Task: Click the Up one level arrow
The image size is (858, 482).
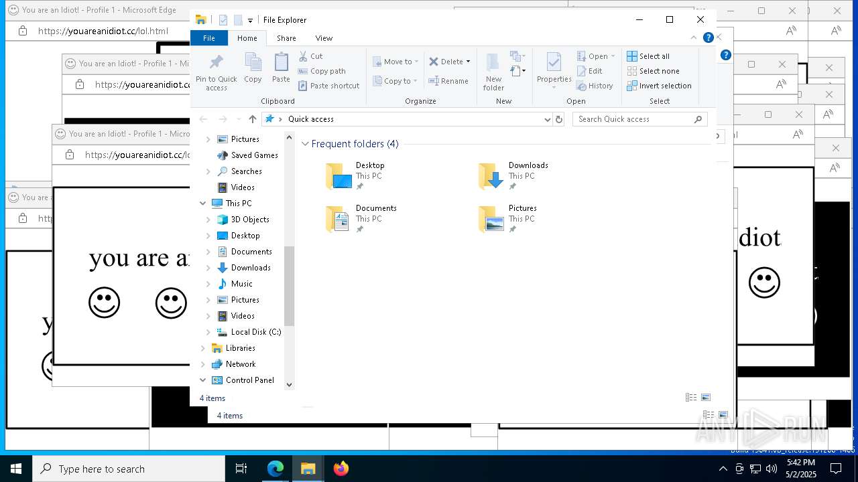Action: click(x=252, y=119)
